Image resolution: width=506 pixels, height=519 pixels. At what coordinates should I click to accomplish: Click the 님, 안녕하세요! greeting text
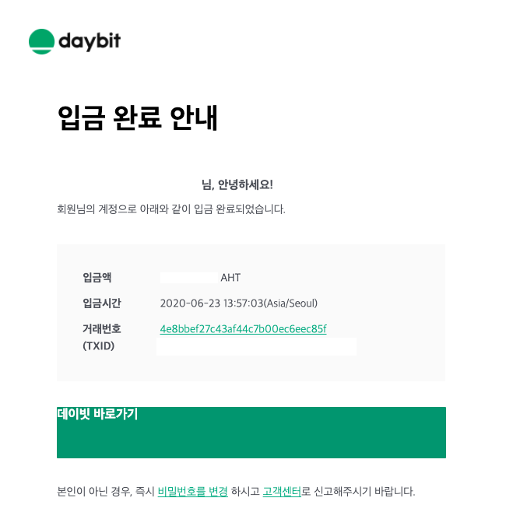tap(237, 184)
